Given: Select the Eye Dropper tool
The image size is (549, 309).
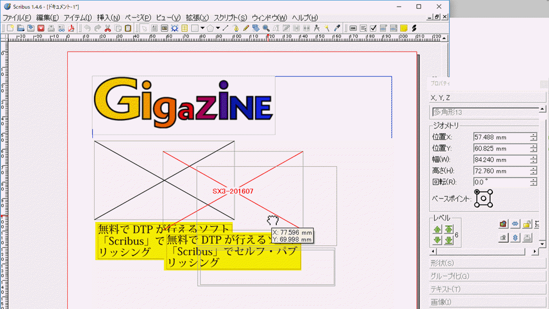Looking at the screenshot, I should (x=337, y=28).
